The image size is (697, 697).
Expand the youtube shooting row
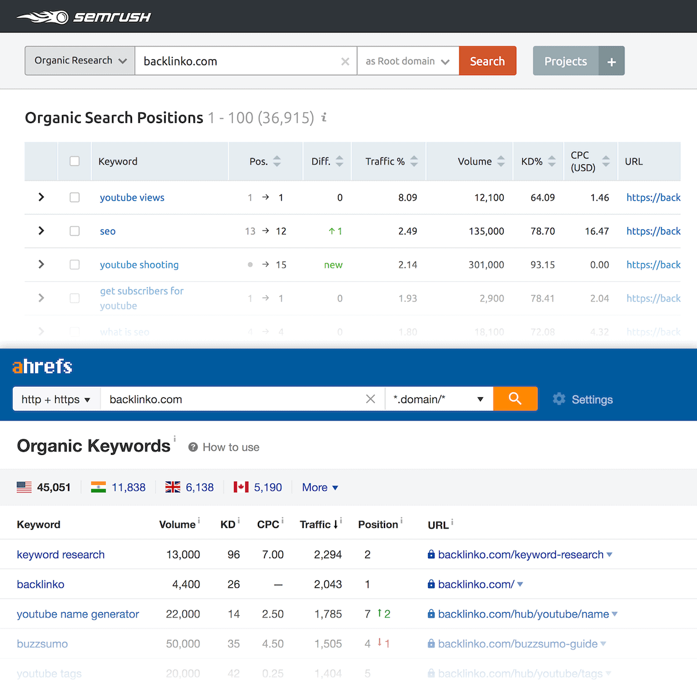pos(41,264)
